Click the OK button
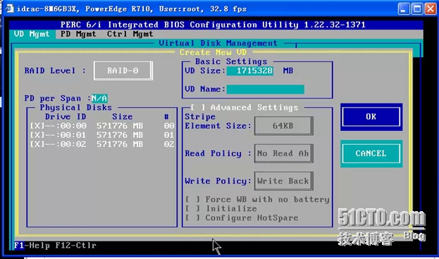This screenshot has width=439, height=259. coord(371,117)
